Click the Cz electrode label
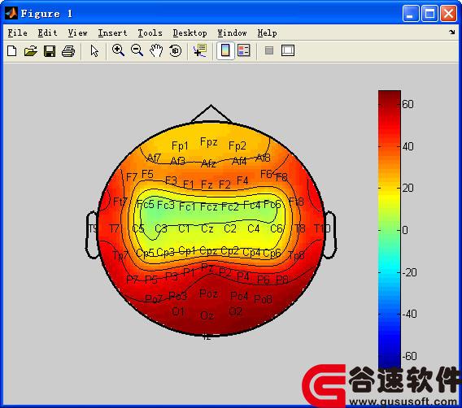462x408 pixels. tap(207, 228)
